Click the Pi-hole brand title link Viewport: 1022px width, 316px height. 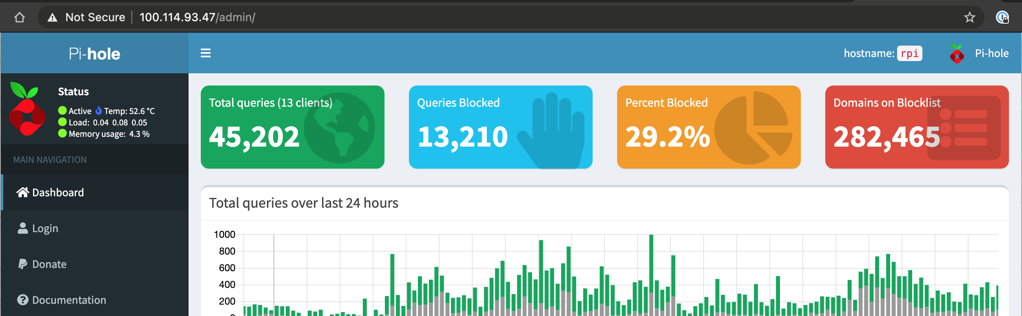pos(95,54)
